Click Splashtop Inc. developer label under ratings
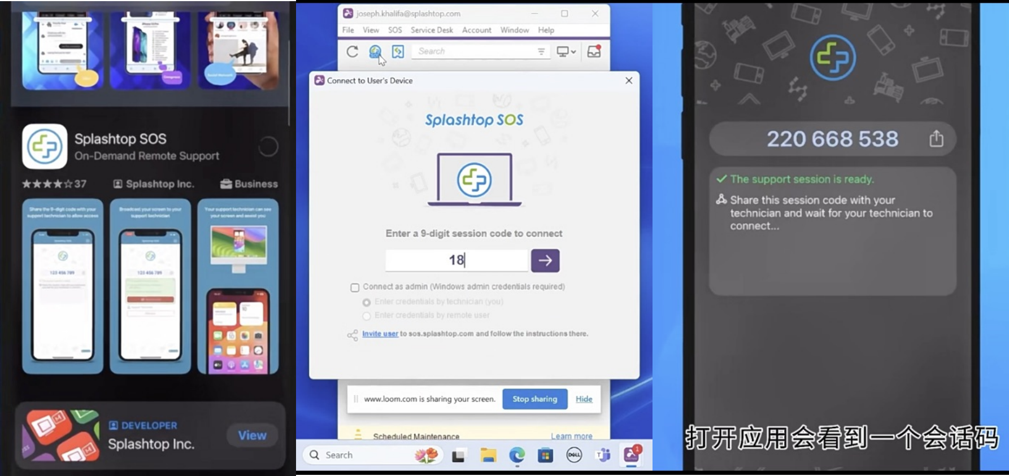The height and width of the screenshot is (476, 1009). (154, 184)
